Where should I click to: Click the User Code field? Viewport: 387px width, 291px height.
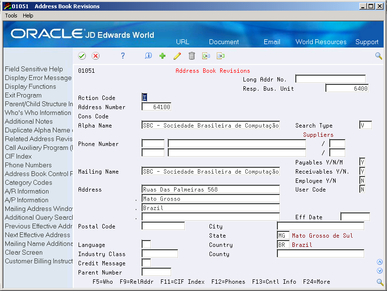point(362,189)
